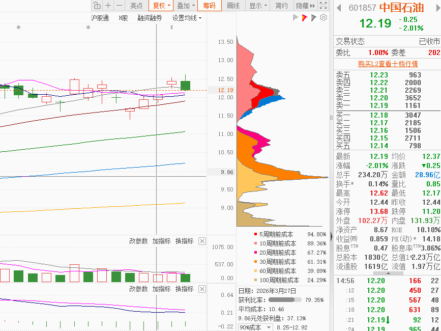Click the 9.86 crosshair price label
This screenshot has height=331, width=441.
[x=227, y=172]
